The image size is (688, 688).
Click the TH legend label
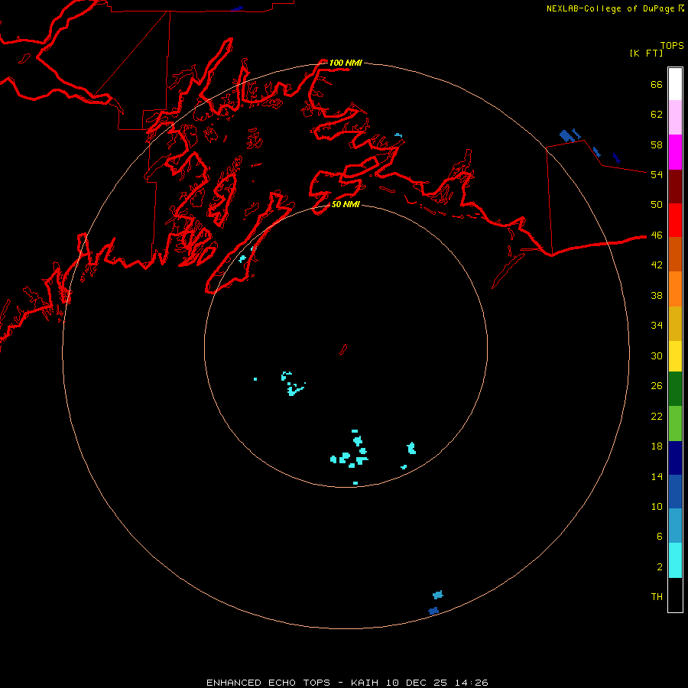[657, 597]
